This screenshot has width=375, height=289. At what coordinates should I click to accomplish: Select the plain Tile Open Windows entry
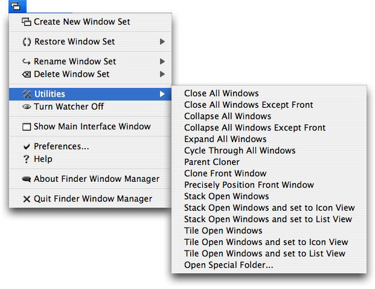point(269,231)
